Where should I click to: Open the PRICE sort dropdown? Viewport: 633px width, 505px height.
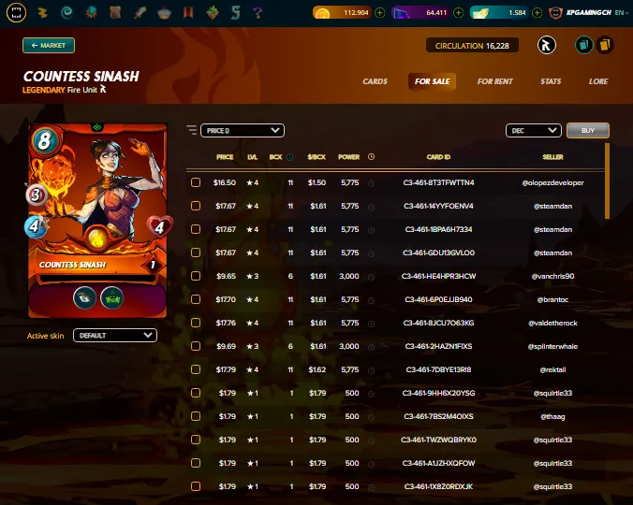tap(243, 130)
